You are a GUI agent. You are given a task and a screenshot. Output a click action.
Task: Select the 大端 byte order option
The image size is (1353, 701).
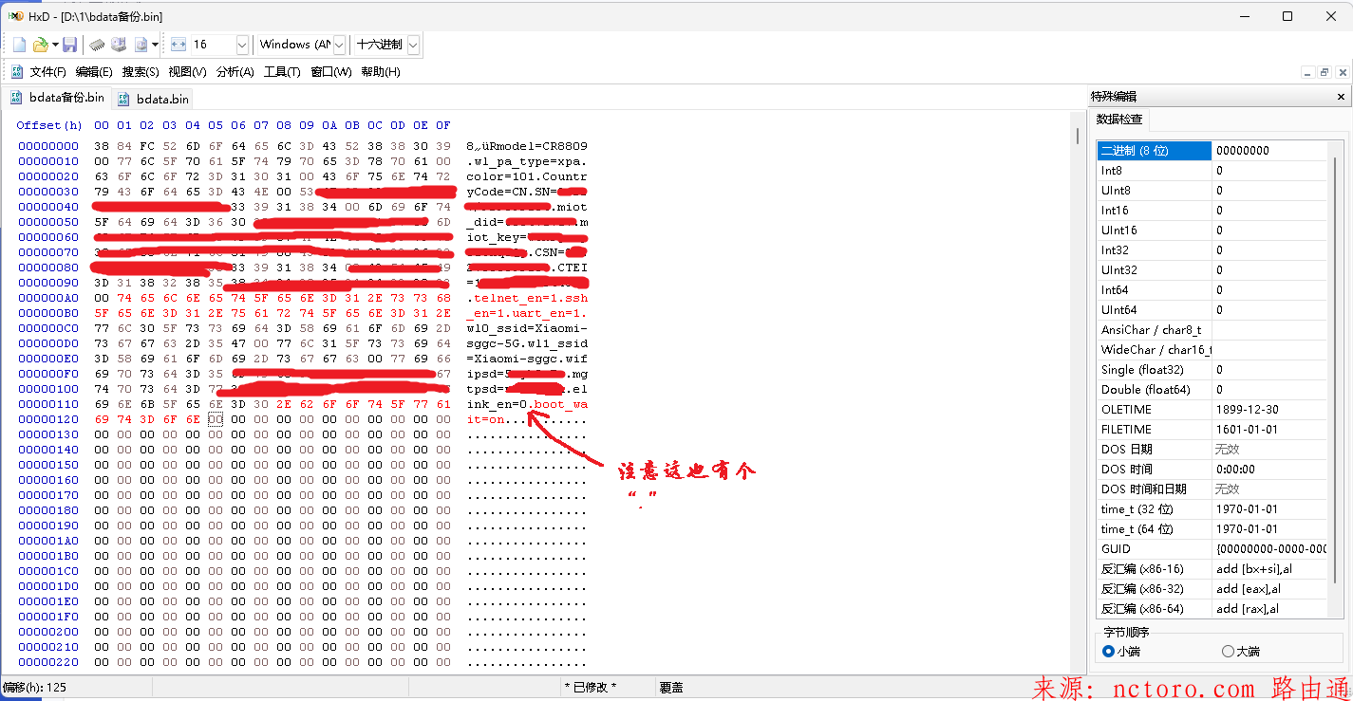click(1228, 652)
